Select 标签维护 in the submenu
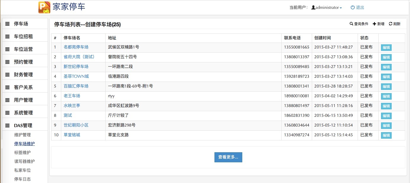410x183 pixels. click(22, 153)
